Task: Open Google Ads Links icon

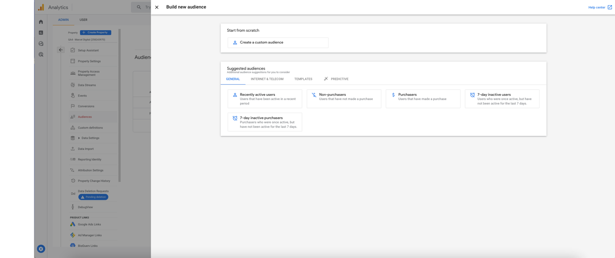Action: point(73,224)
